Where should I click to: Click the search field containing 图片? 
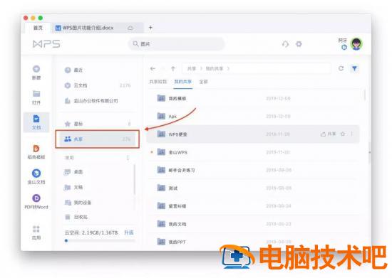point(176,44)
